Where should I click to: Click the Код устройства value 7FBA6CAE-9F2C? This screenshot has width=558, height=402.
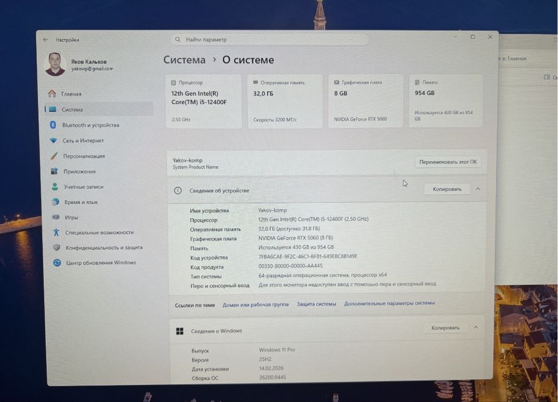click(308, 256)
